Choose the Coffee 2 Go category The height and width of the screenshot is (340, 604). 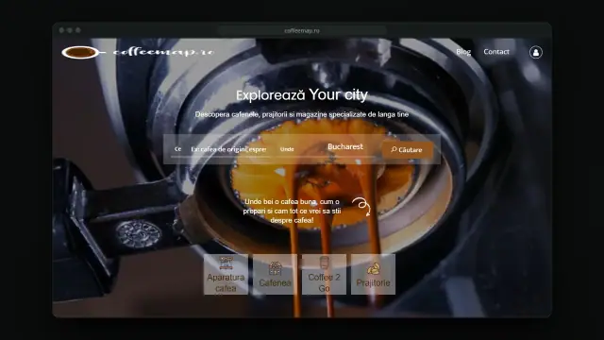[324, 275]
